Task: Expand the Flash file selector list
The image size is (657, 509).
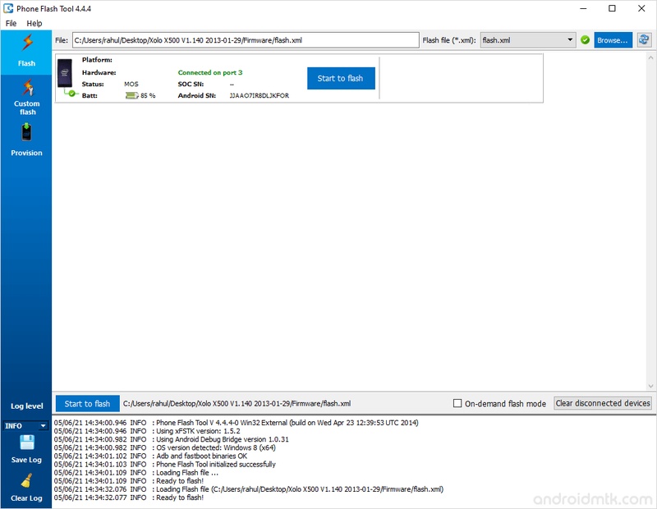Action: tap(569, 39)
